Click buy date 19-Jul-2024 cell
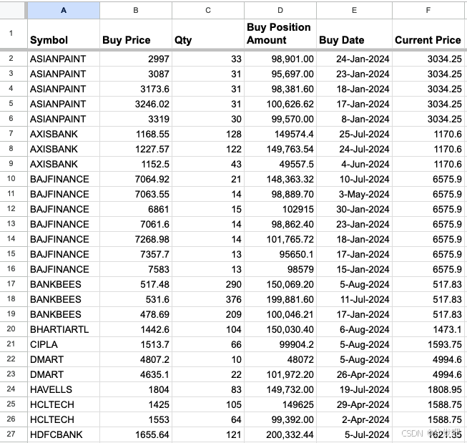467x443 pixels. click(x=354, y=389)
